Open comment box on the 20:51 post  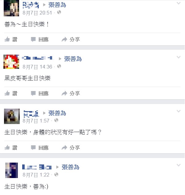click(x=40, y=39)
